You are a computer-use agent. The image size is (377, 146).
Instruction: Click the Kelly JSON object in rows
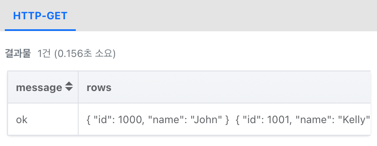coord(303,120)
